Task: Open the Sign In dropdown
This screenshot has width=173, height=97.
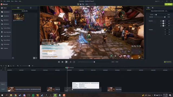Action: [x=157, y=1]
